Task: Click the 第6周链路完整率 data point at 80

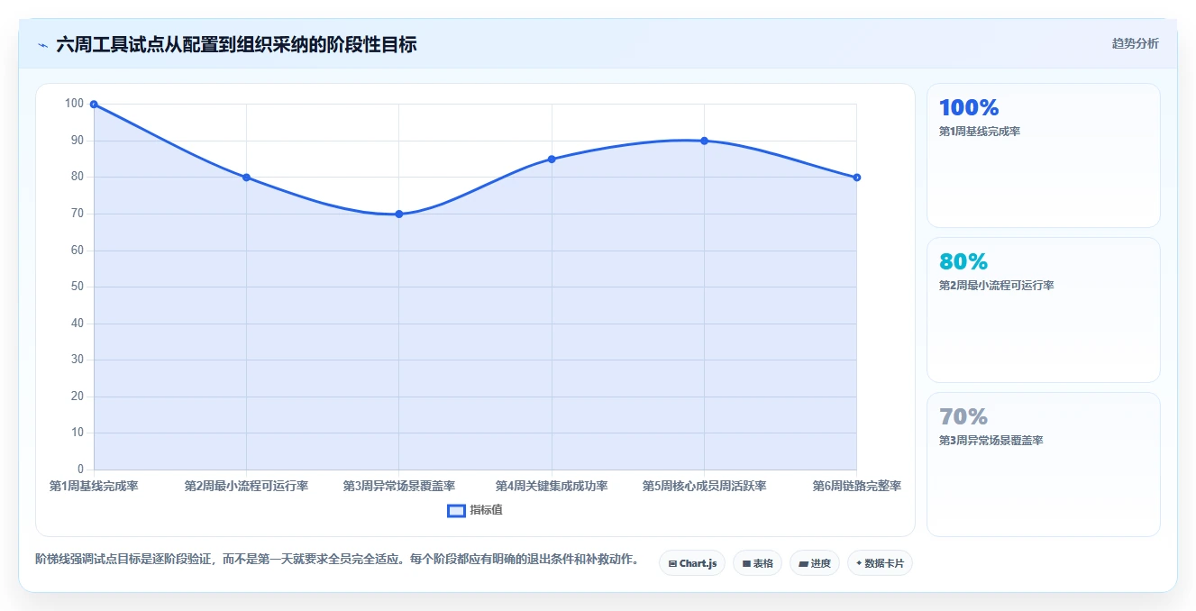Action: (x=856, y=178)
